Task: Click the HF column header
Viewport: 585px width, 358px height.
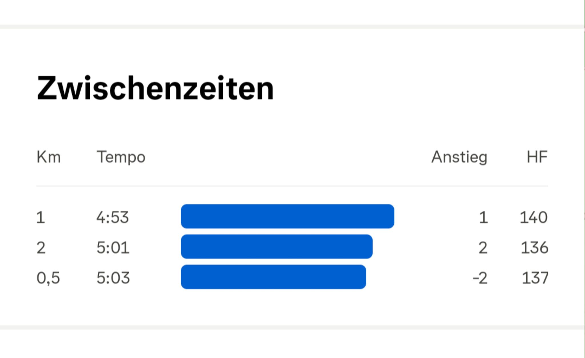Action: point(537,157)
